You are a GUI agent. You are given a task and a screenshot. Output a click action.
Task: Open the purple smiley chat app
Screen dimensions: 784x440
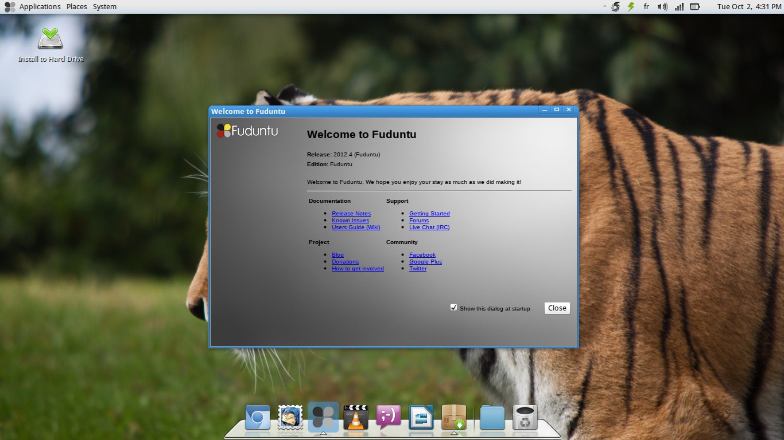point(389,418)
